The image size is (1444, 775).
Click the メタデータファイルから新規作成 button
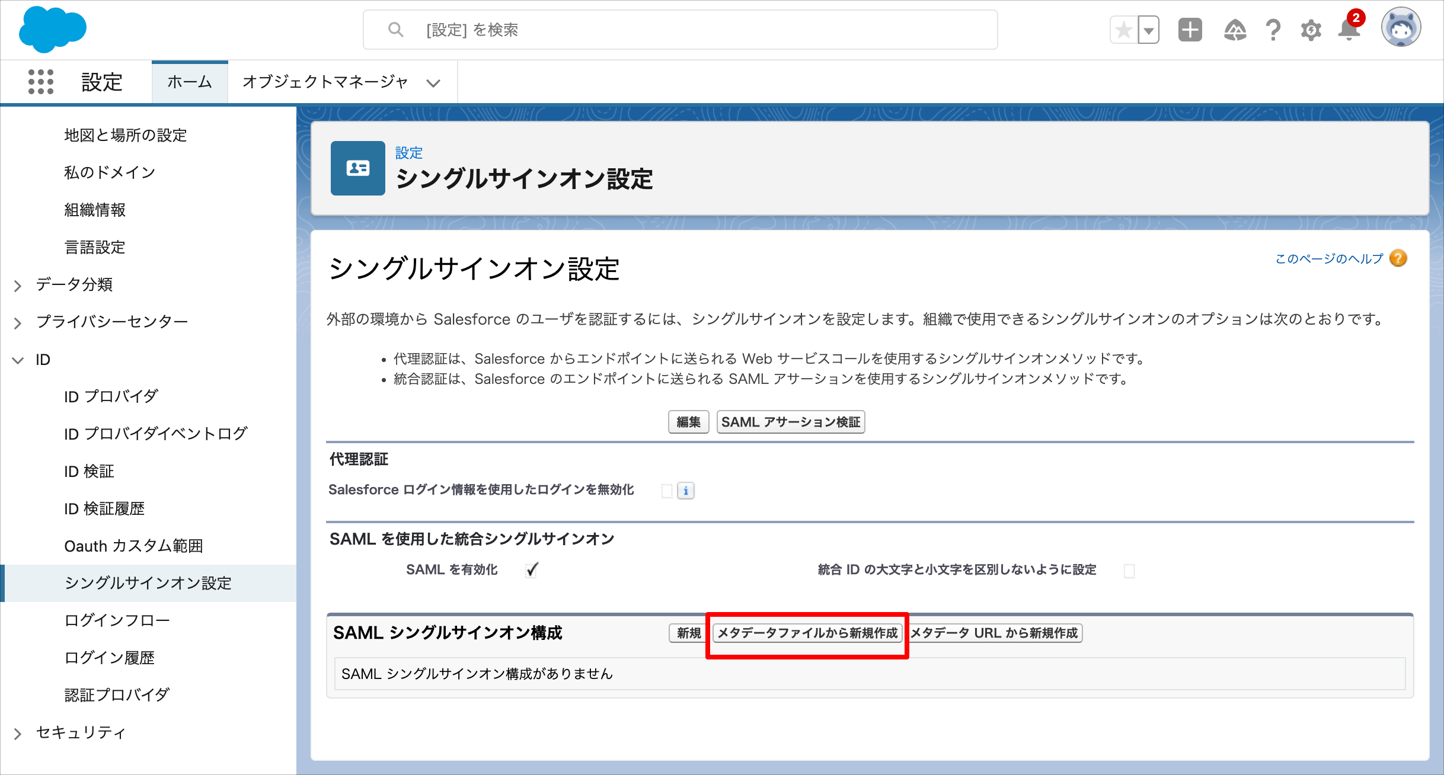(807, 633)
